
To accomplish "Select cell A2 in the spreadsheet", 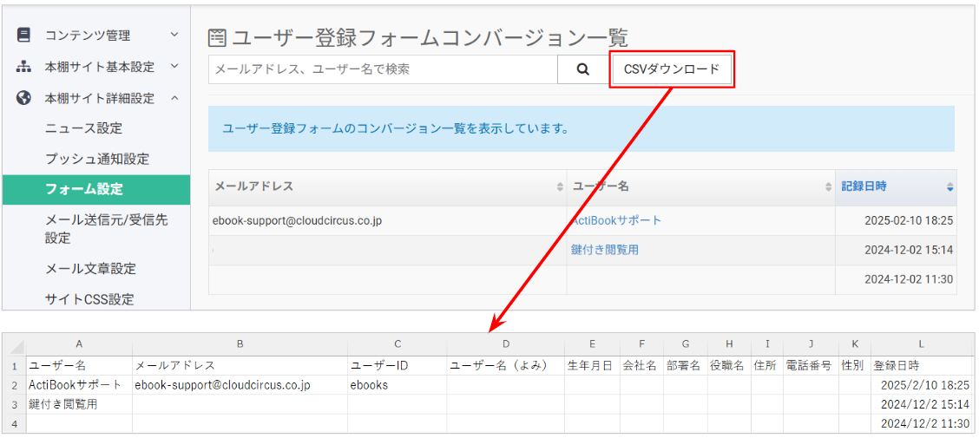I will 79,385.
